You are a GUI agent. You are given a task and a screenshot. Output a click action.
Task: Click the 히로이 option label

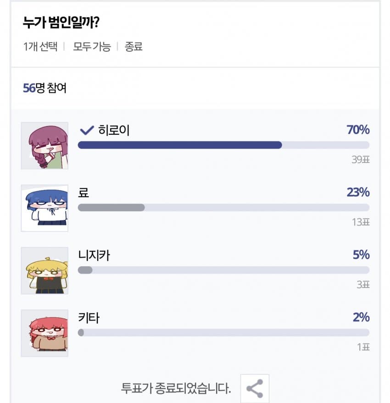114,131
